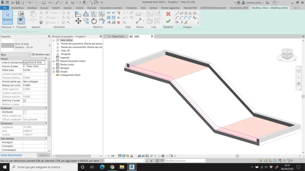The width and height of the screenshot is (305, 171).
Task: Collapse the Viste (tutto) tree node
Action: [x=54, y=40]
